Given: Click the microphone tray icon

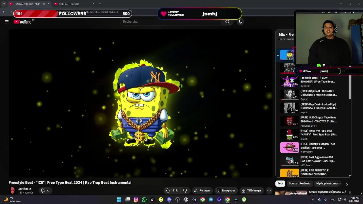Looking at the screenshot, I should tap(325, 199).
